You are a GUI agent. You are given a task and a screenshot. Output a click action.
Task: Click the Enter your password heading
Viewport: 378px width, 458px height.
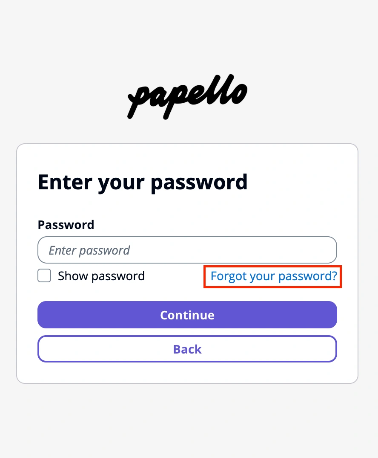tap(143, 182)
